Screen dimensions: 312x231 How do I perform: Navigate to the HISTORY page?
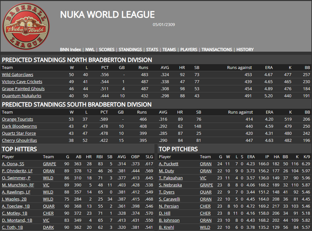pos(245,50)
